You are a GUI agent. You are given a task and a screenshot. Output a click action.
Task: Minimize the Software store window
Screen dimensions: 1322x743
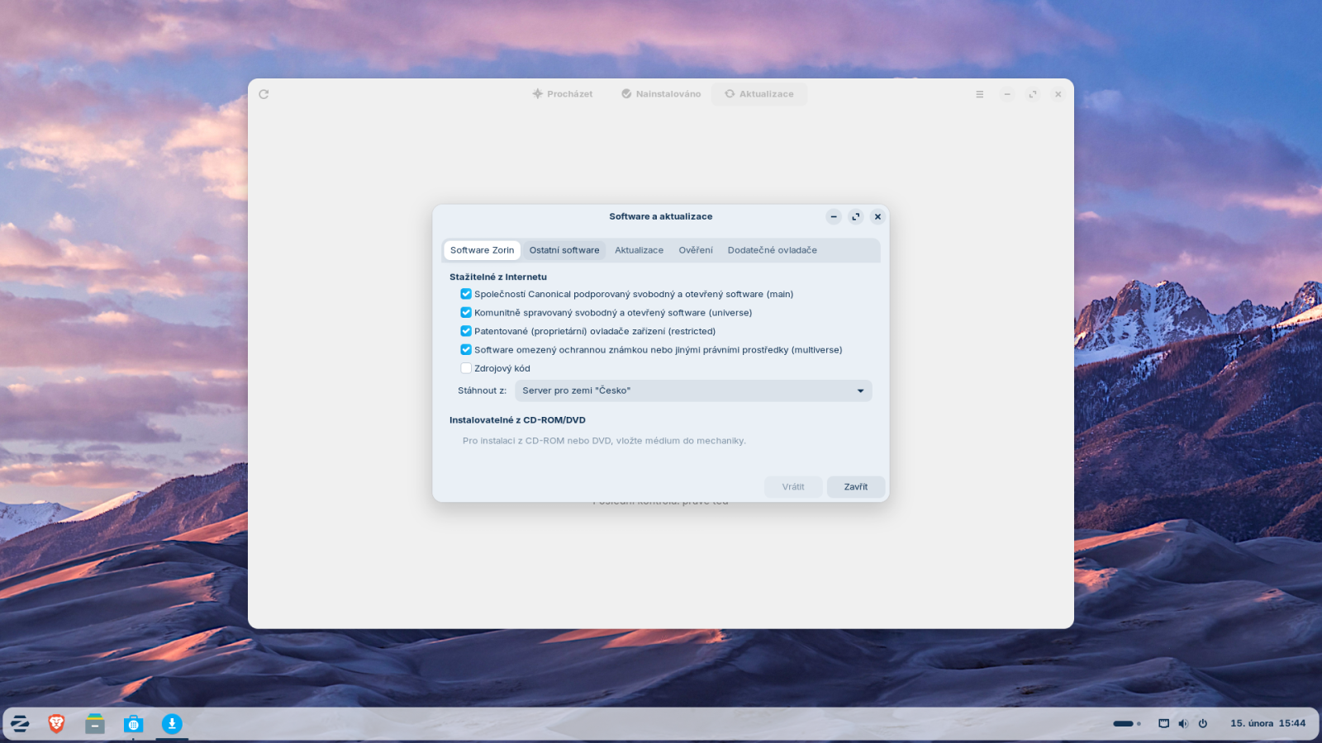click(1007, 94)
